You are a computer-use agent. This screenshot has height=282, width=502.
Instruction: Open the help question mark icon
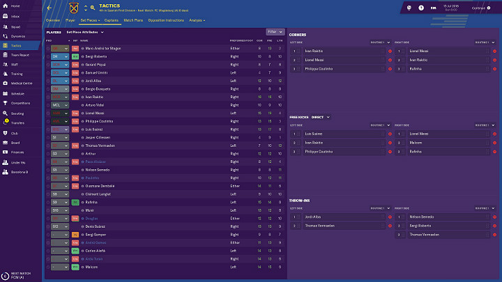point(421,8)
